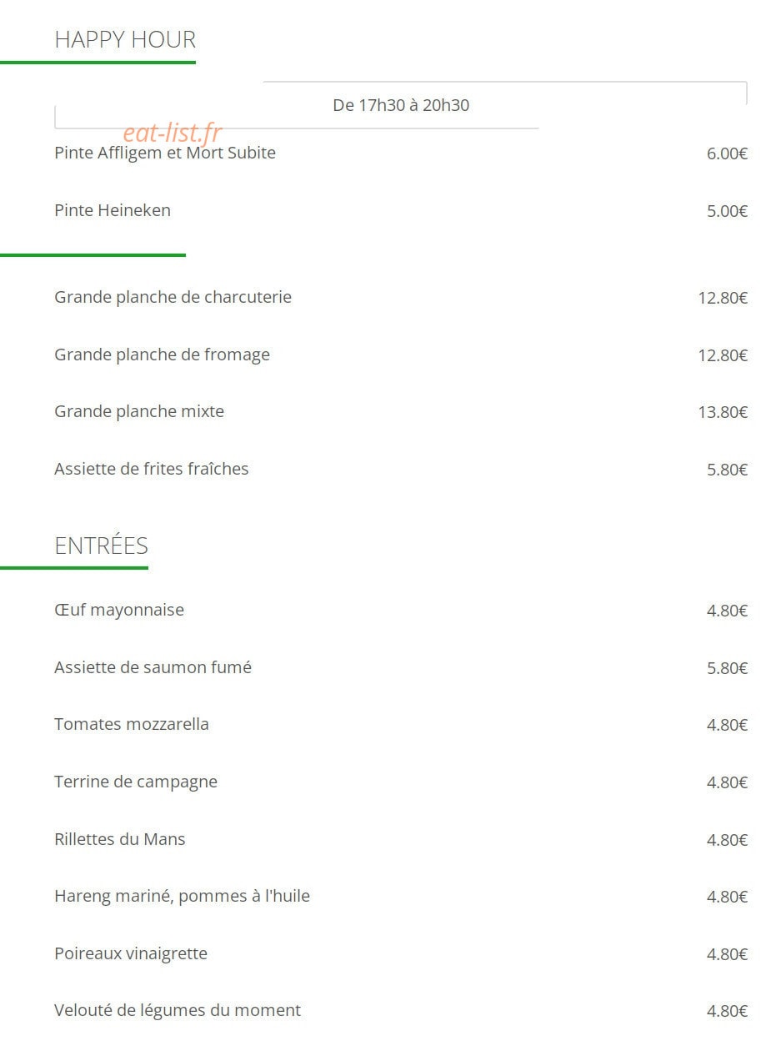Viewport: 771px width, 1041px height.
Task: Choose the Poireaux vinaigrette starter
Action: point(131,953)
